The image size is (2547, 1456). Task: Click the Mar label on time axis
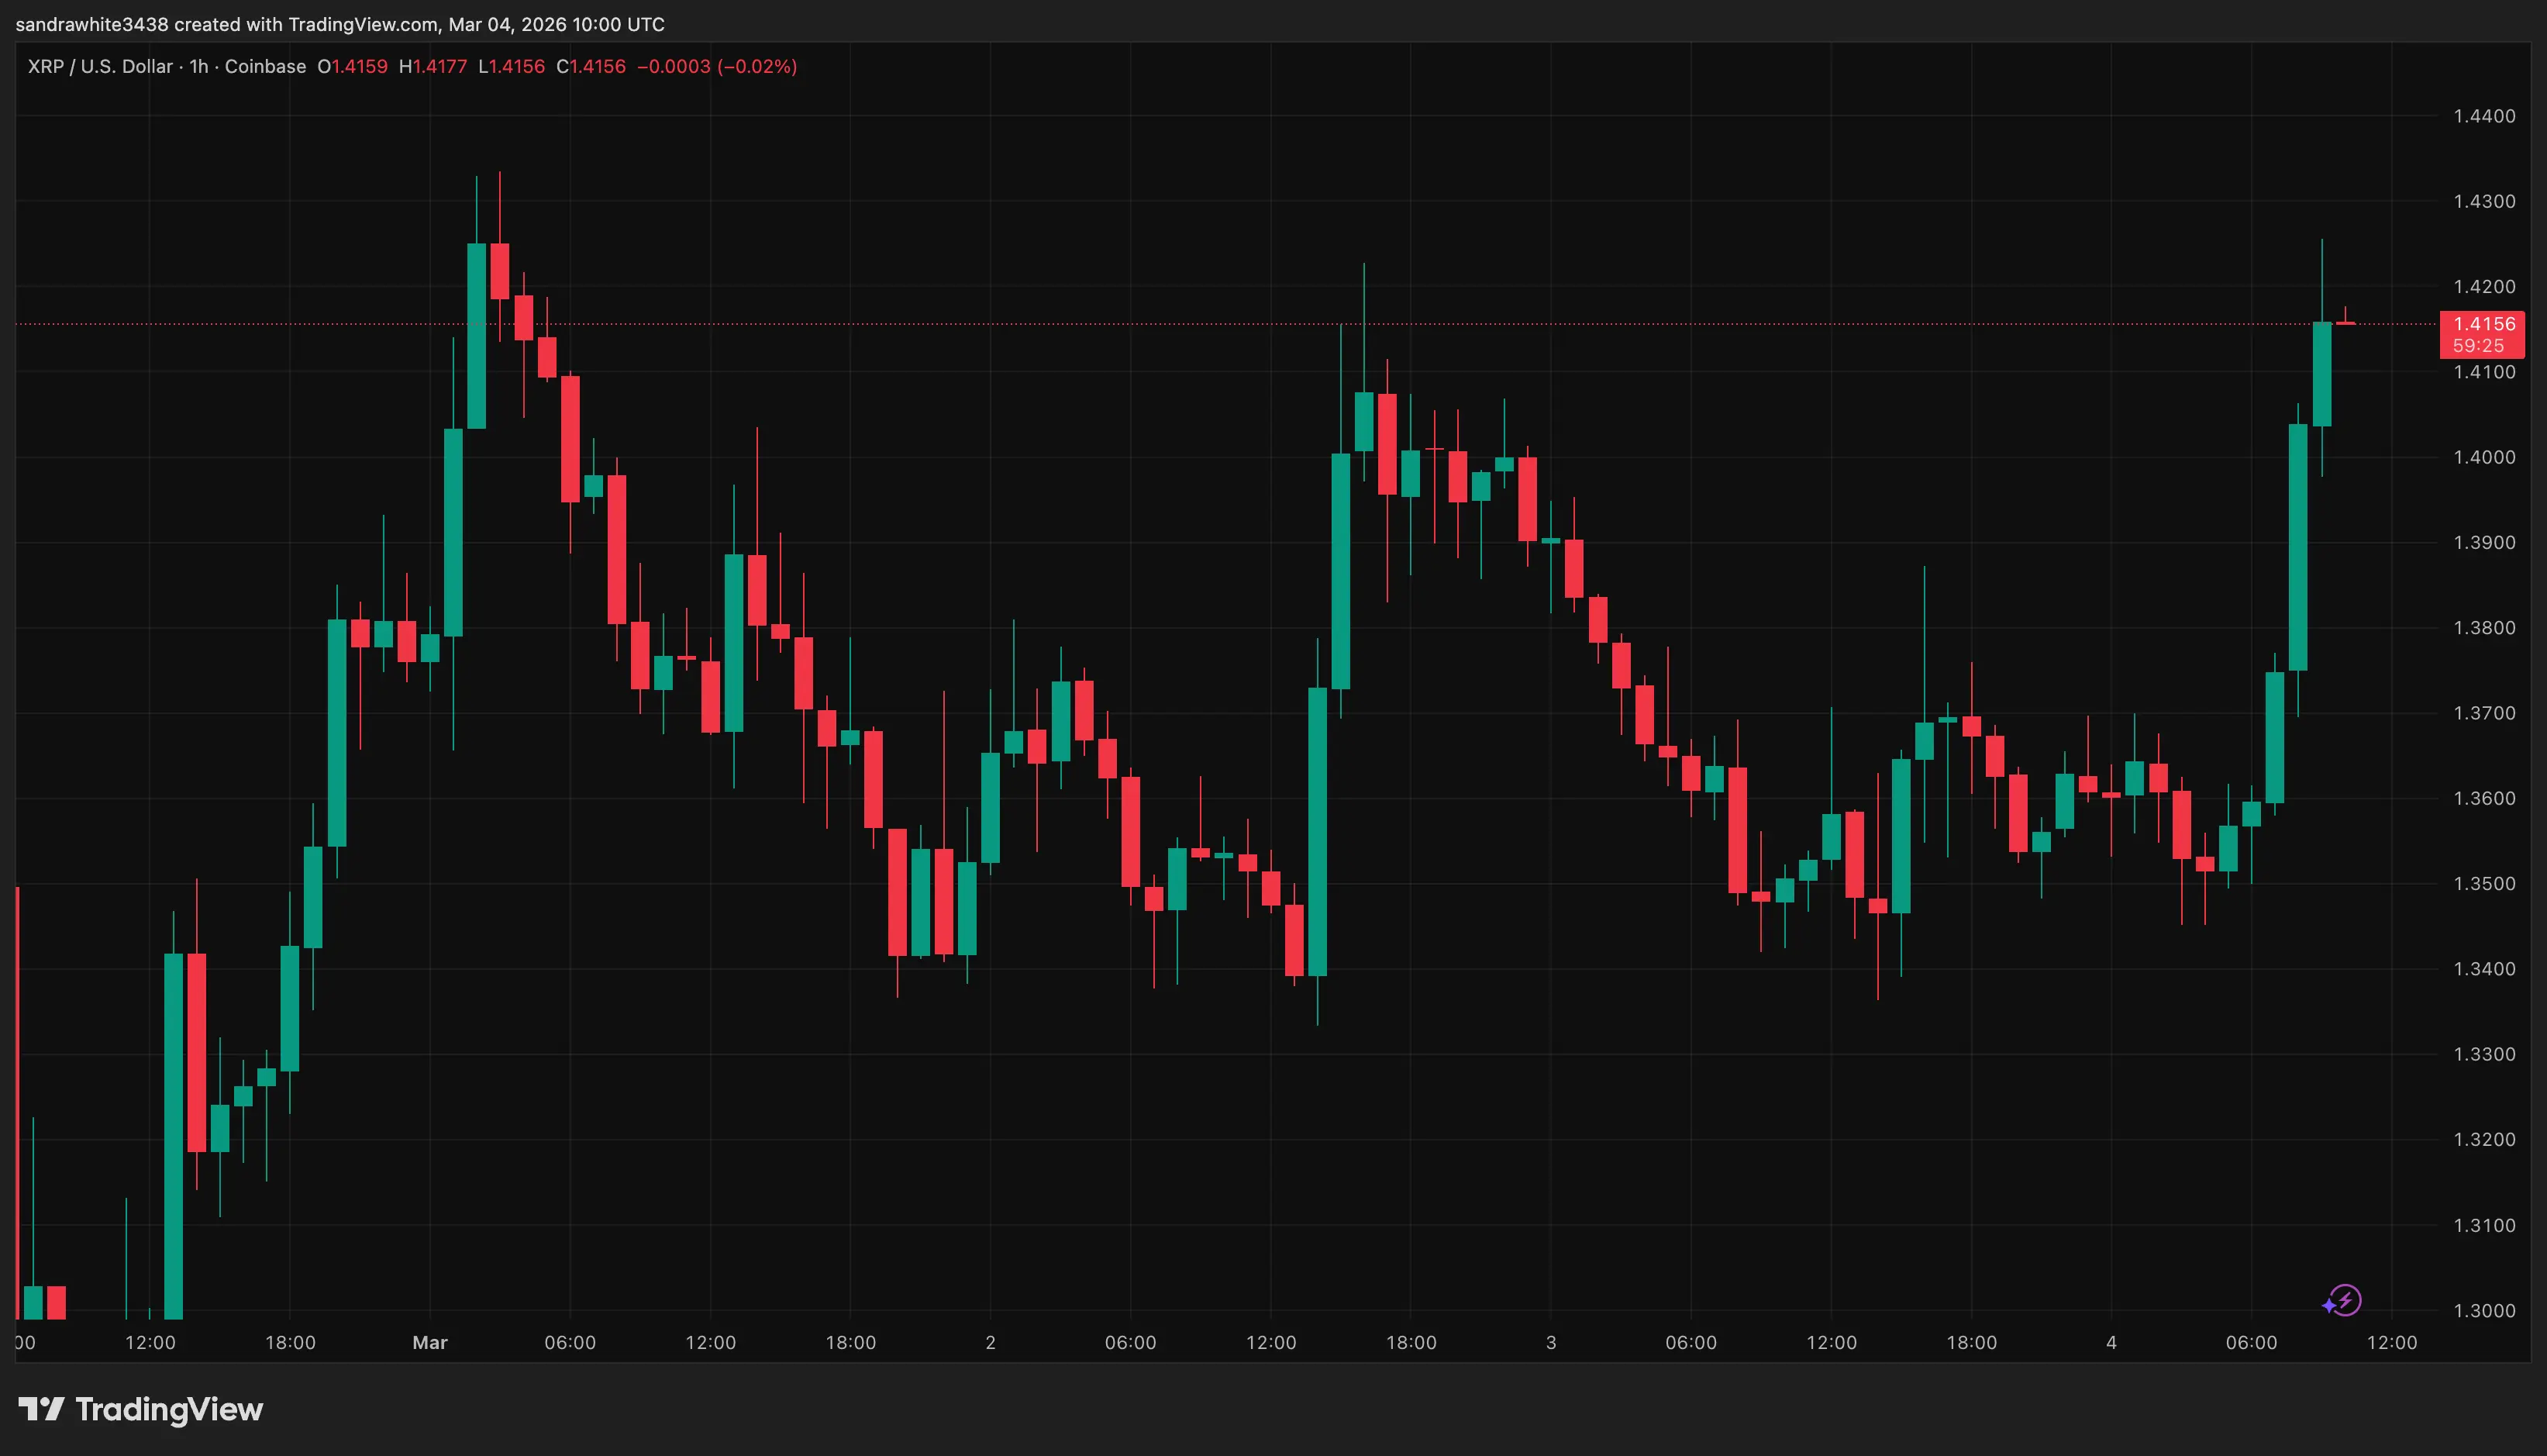coord(430,1343)
